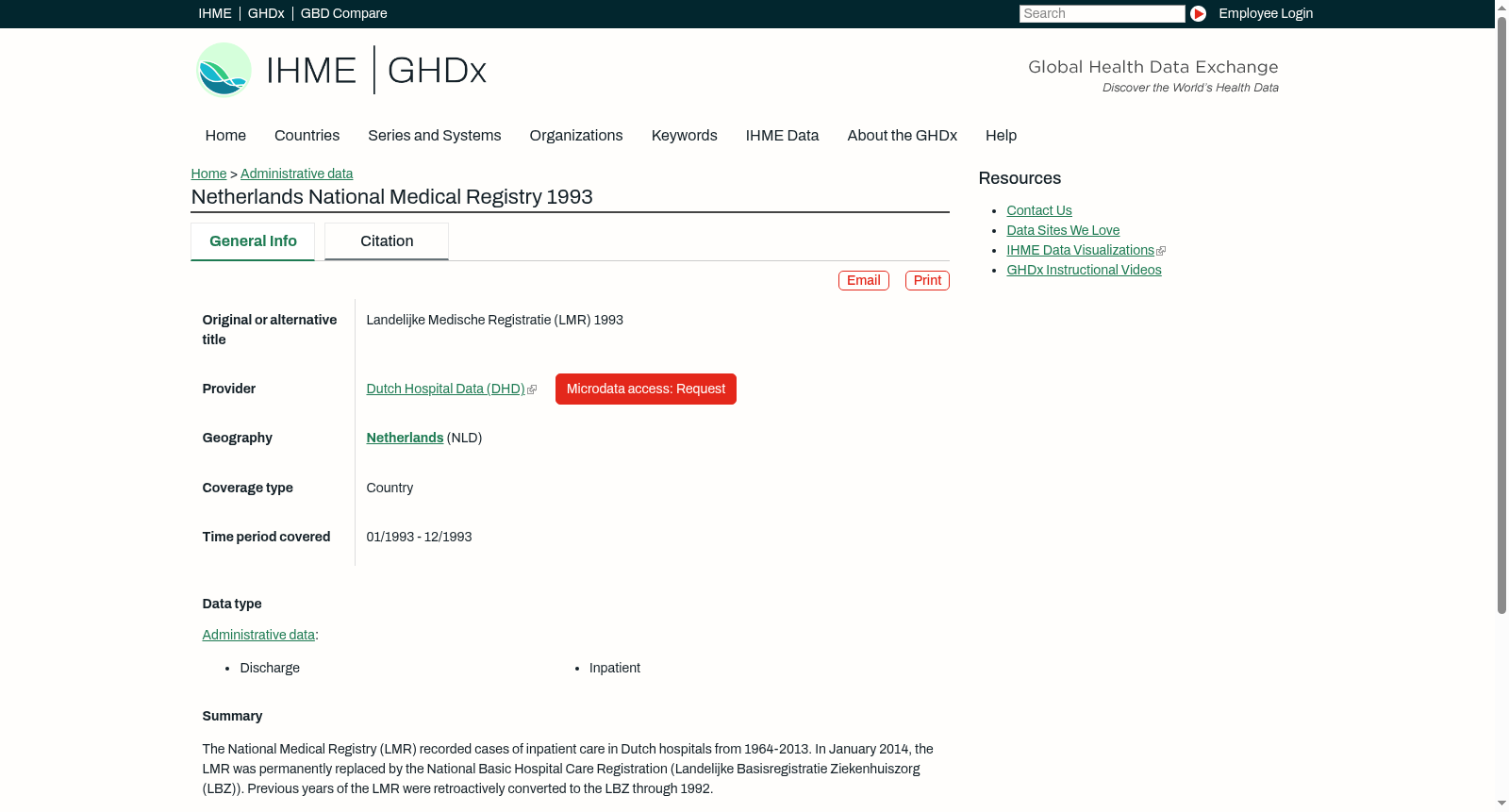Open Series and Systems menu
Viewport: 1509px width, 812px height.
click(x=434, y=136)
